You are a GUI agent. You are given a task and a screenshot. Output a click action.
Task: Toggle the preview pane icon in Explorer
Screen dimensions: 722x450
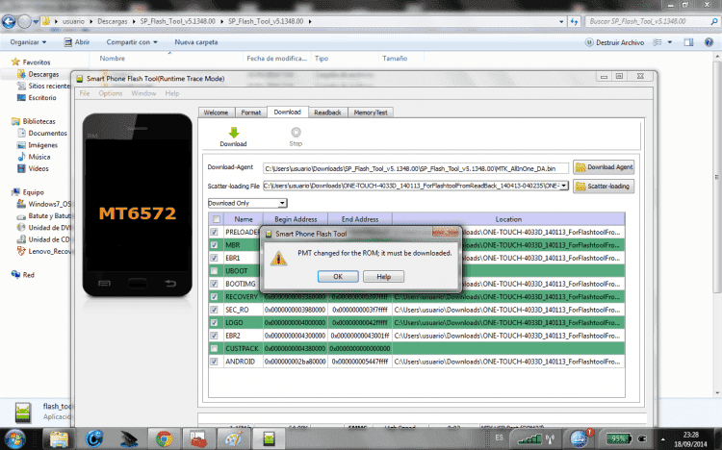tap(689, 42)
